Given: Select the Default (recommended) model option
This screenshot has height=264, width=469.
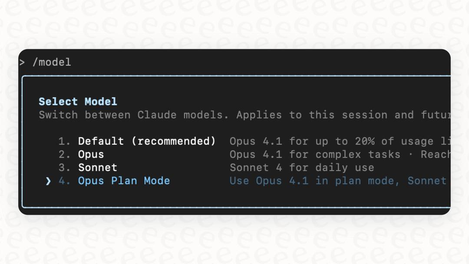Looking at the screenshot, I should tap(146, 141).
